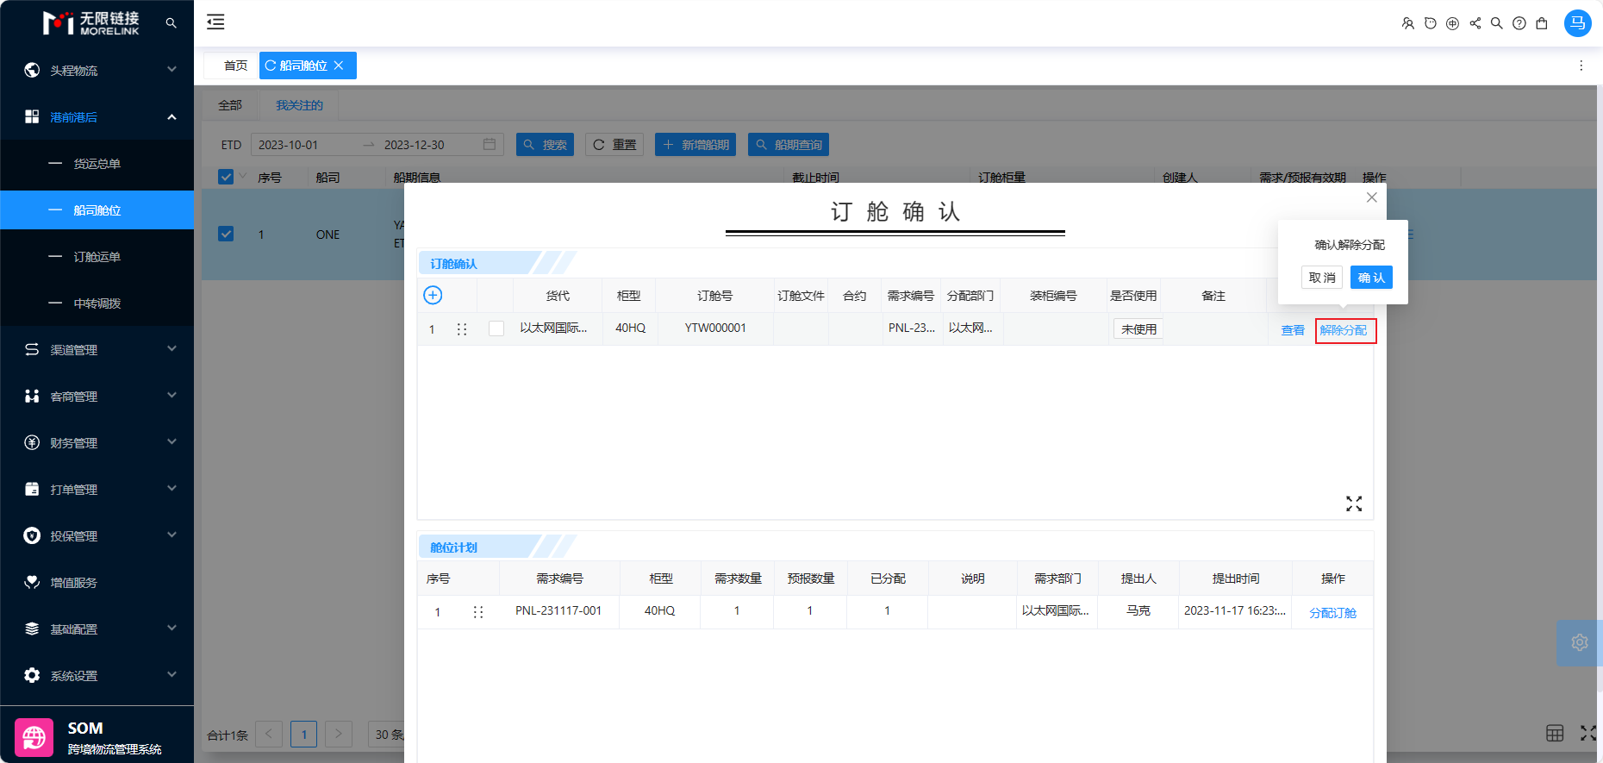Expand the 财务管理 menu

[97, 442]
